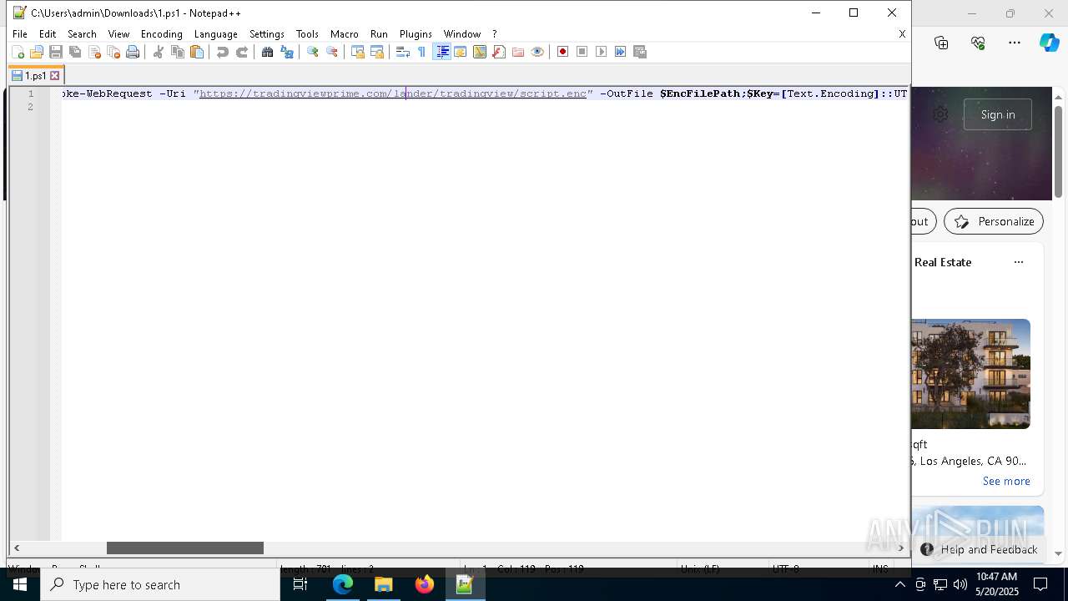The image size is (1068, 601).
Task: Open the Run menu
Action: (379, 34)
